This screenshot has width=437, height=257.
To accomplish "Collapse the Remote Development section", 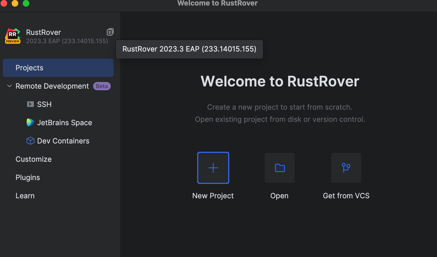I will click(x=9, y=86).
